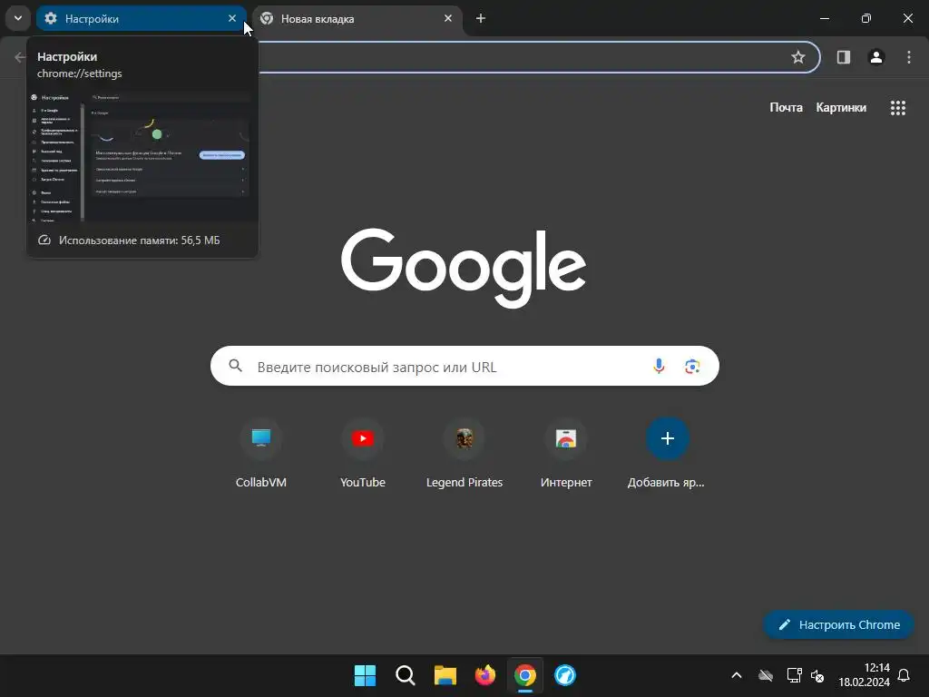This screenshot has height=697, width=929.
Task: Expand hidden system tray icons
Action: pyautogui.click(x=737, y=675)
